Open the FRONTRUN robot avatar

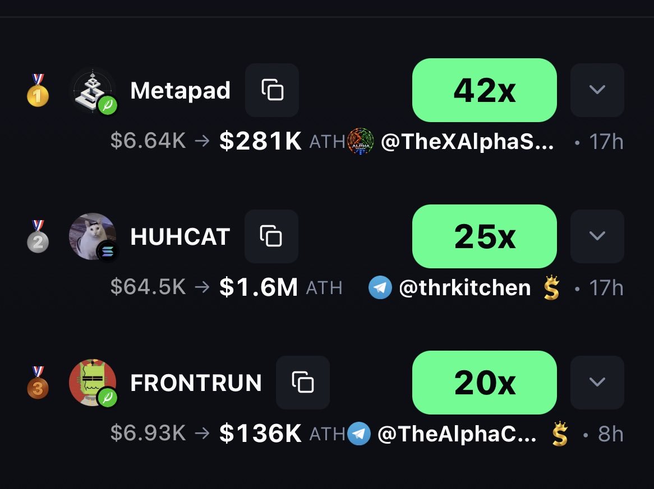[92, 383]
